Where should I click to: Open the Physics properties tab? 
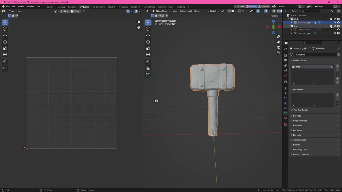tap(286, 103)
